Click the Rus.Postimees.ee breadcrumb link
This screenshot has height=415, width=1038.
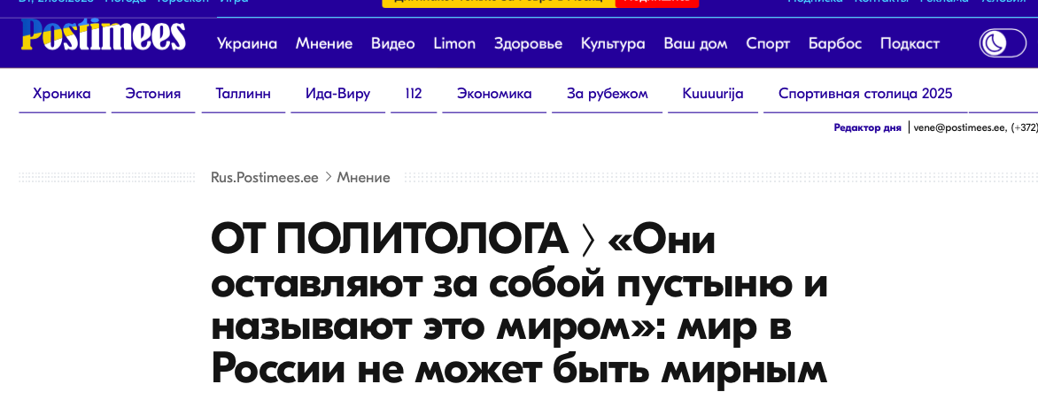[264, 177]
